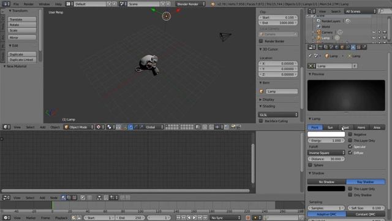Toggle Lamp visibility eye in outliner
Image resolution: width=392 pixels, height=221 pixels.
(x=374, y=38)
